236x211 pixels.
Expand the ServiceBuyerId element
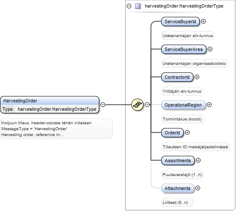[203, 21]
